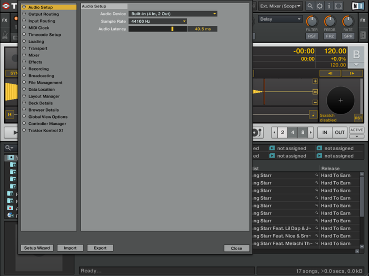Click the flux vinyl icon below deck B
Viewport: 369px width, 276px height.
pos(257,133)
